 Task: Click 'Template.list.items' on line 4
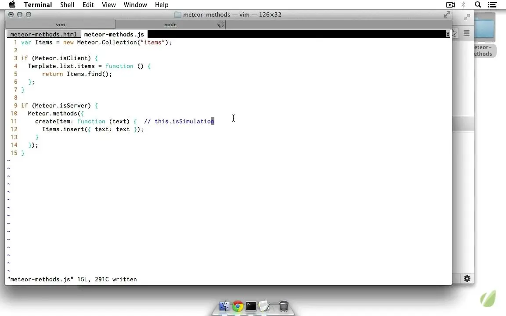click(61, 66)
